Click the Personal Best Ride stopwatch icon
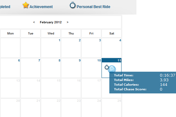Screen dimensions: 176x117 (73, 5)
